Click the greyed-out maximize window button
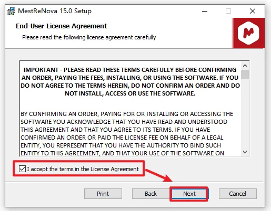The image size is (271, 211). (228, 11)
